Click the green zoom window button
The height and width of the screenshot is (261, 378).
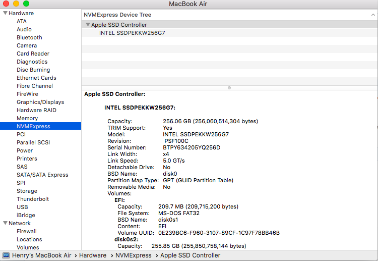(26, 4)
